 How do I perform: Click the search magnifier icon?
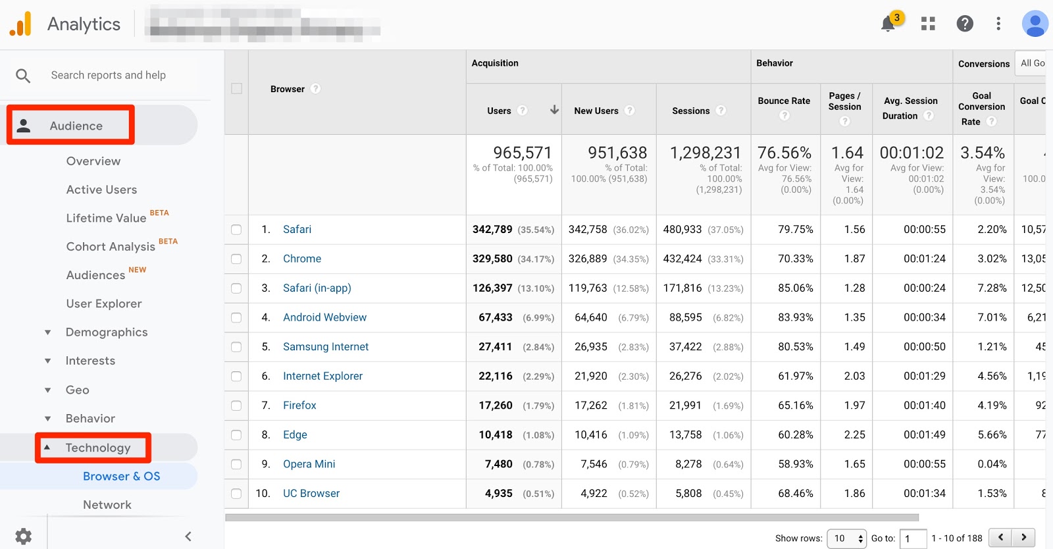point(23,76)
